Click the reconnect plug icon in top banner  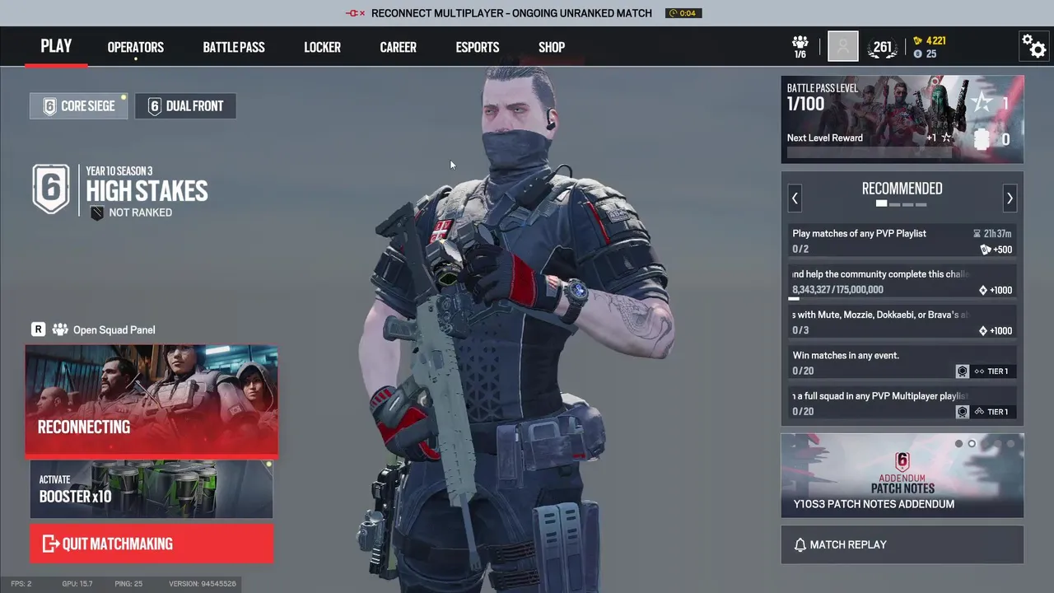[355, 13]
